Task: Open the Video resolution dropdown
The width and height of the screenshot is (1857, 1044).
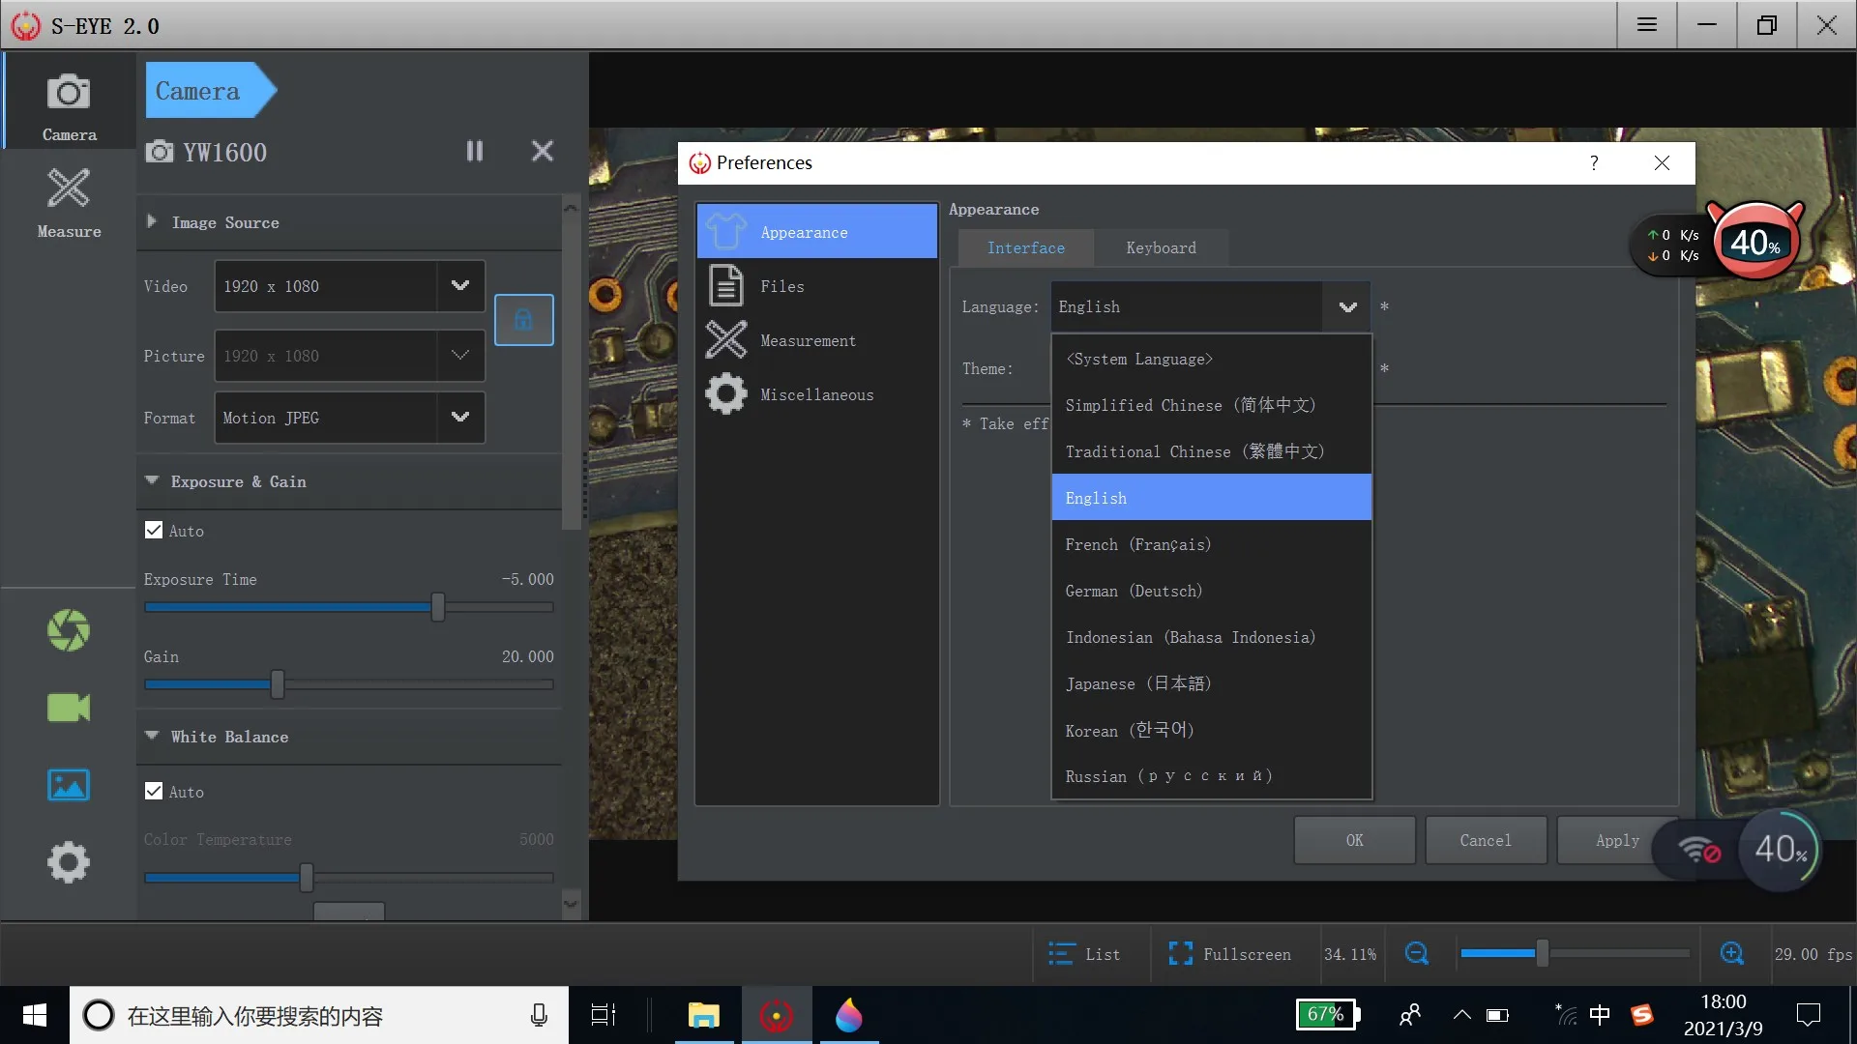Action: tap(460, 286)
